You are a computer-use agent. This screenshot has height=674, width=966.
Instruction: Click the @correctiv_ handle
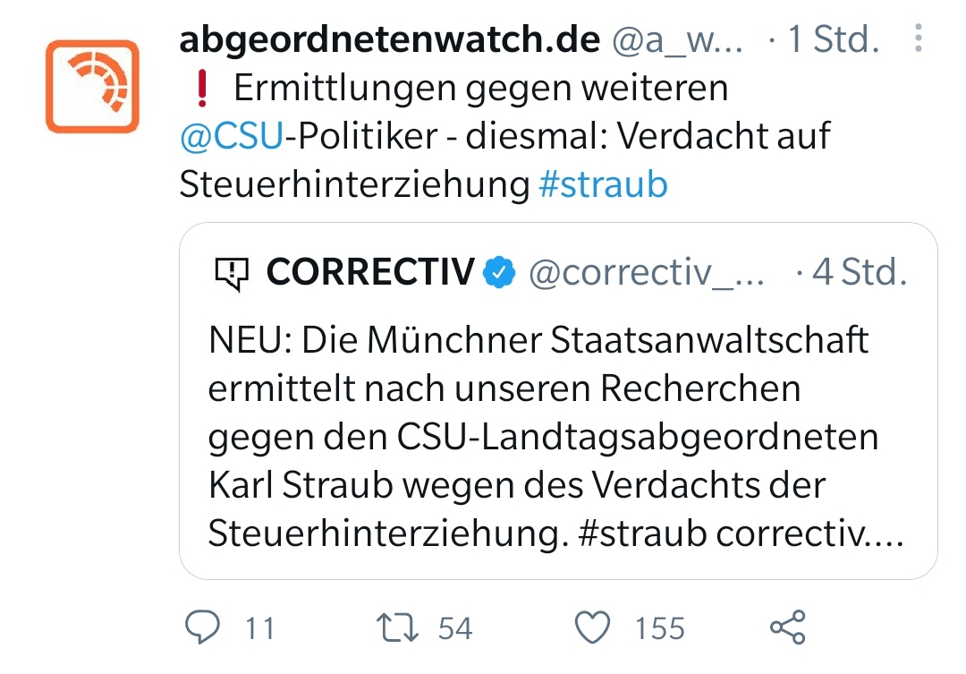[646, 273]
